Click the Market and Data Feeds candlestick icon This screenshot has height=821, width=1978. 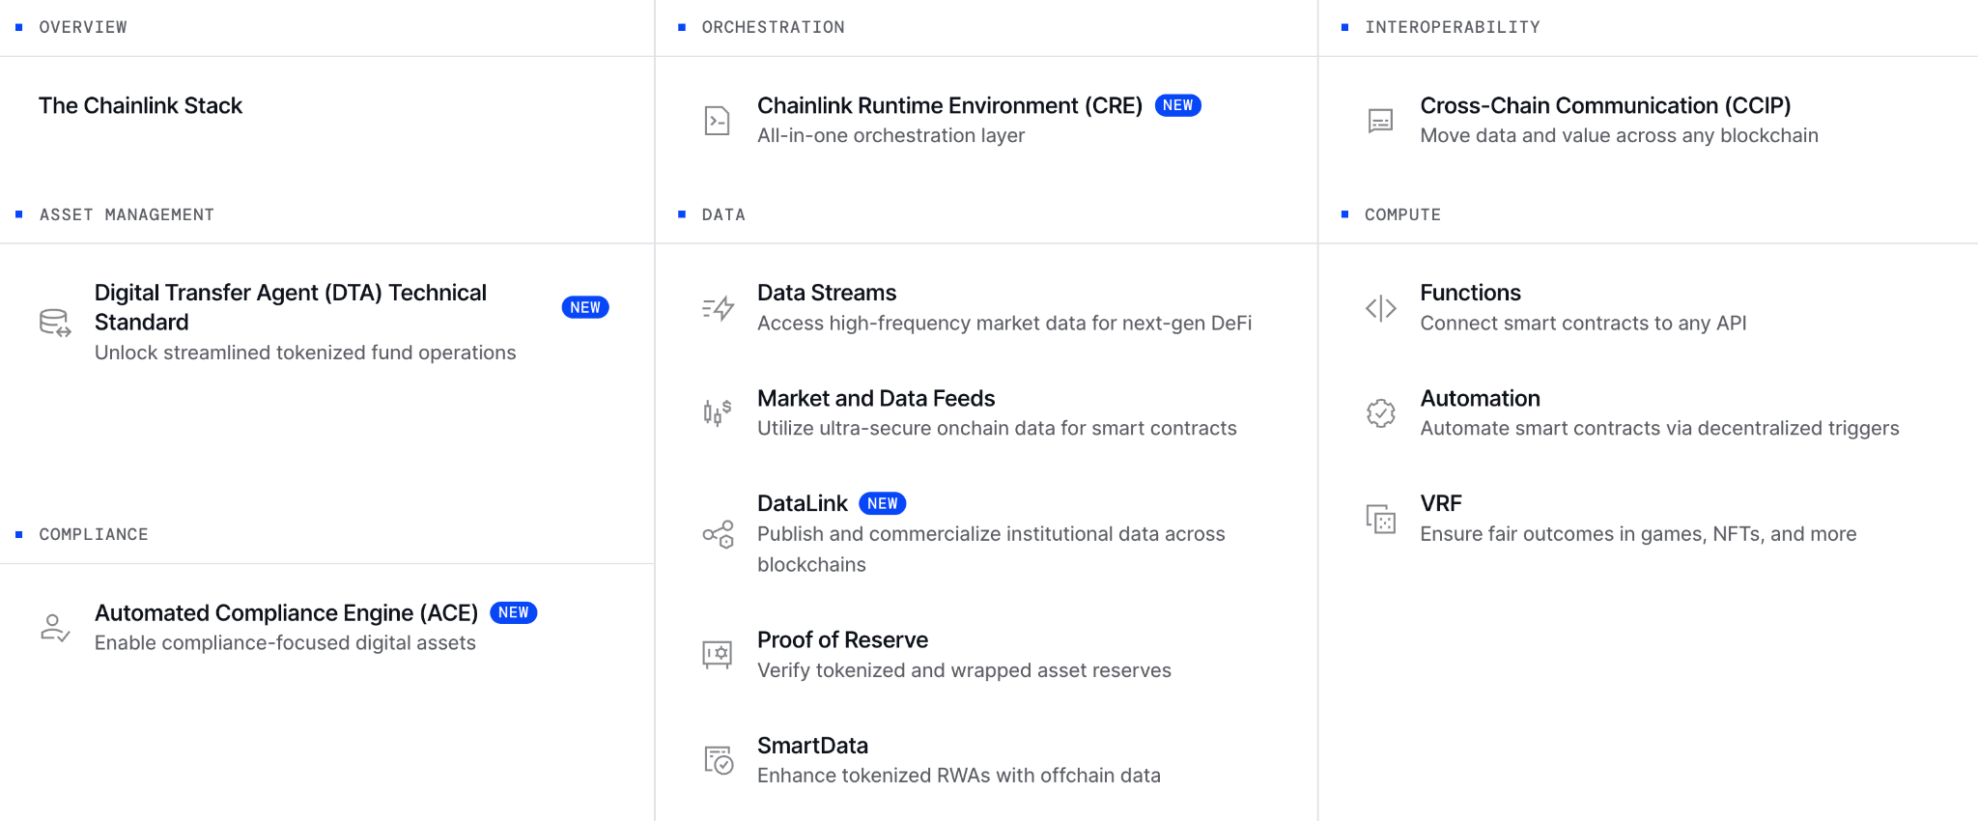[x=718, y=413]
